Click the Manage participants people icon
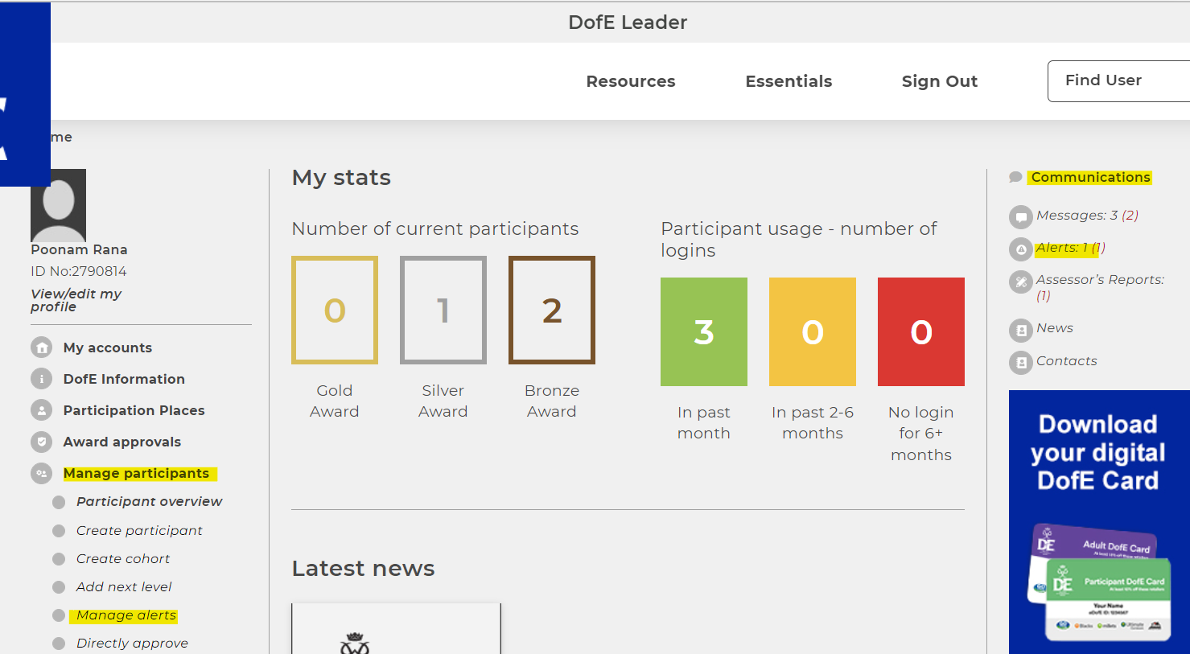1190x654 pixels. point(41,473)
